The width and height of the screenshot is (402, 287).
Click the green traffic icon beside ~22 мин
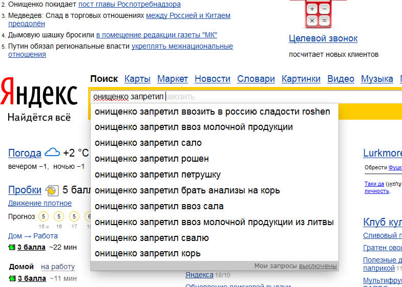click(12, 248)
